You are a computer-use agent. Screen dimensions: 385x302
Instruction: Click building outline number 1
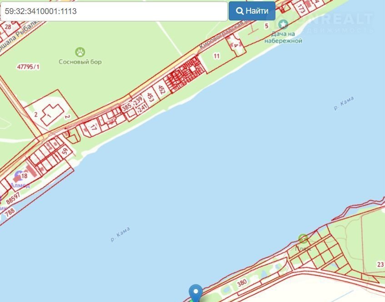pyautogui.click(x=50, y=115)
